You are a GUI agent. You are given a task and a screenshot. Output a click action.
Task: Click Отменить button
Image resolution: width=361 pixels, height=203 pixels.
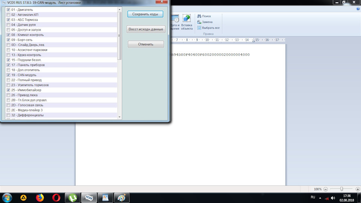click(x=146, y=44)
